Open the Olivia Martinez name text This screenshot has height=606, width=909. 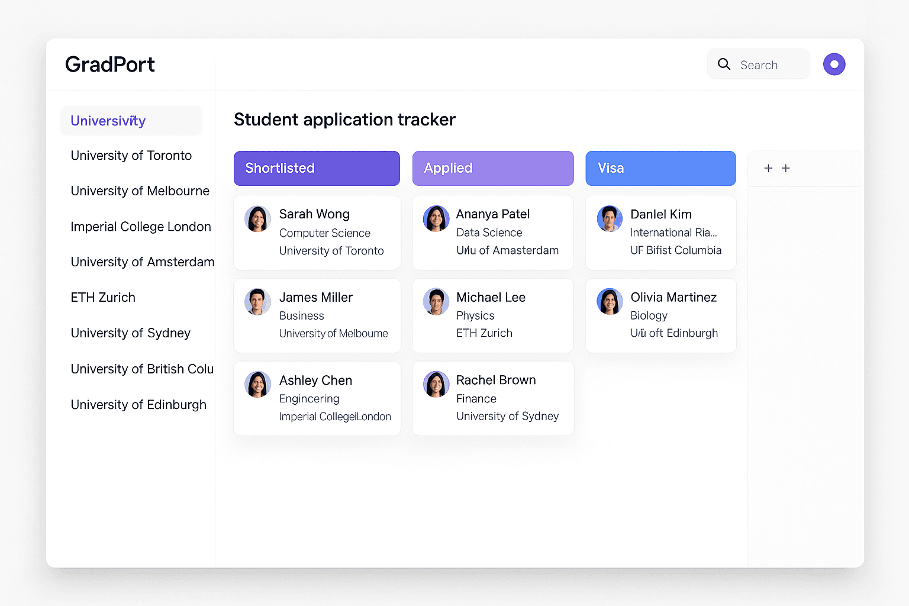[673, 297]
